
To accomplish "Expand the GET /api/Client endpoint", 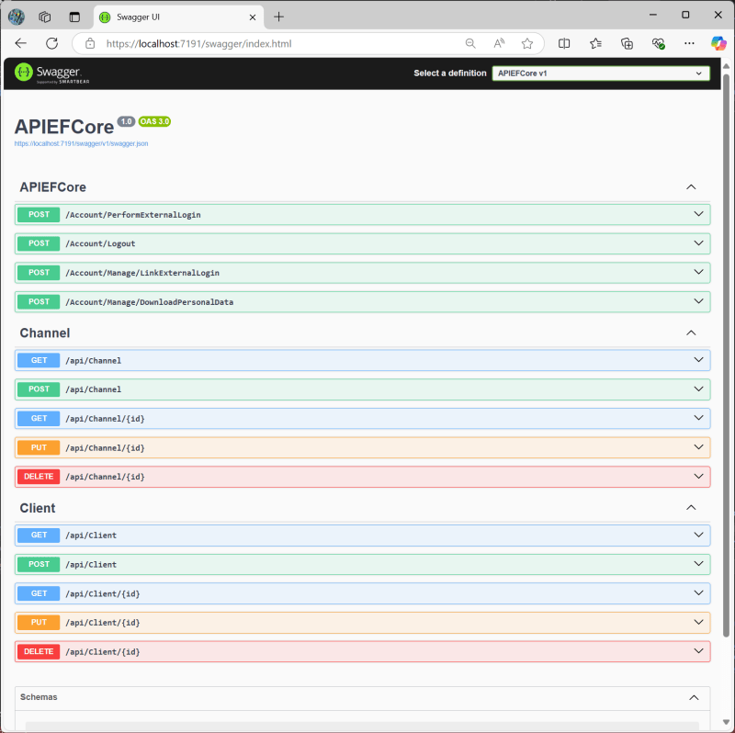I will pos(362,536).
